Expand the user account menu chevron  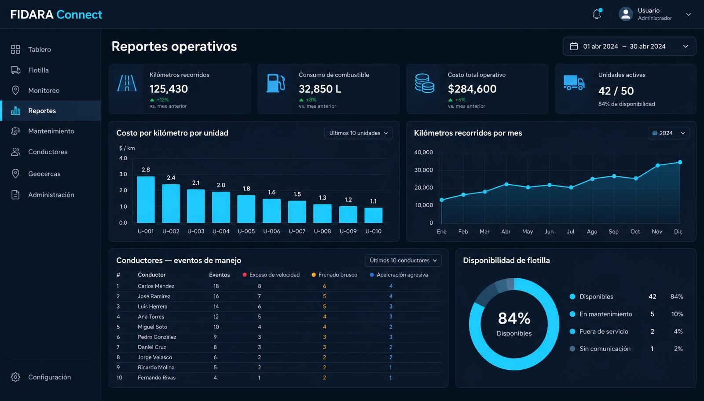[x=689, y=15]
